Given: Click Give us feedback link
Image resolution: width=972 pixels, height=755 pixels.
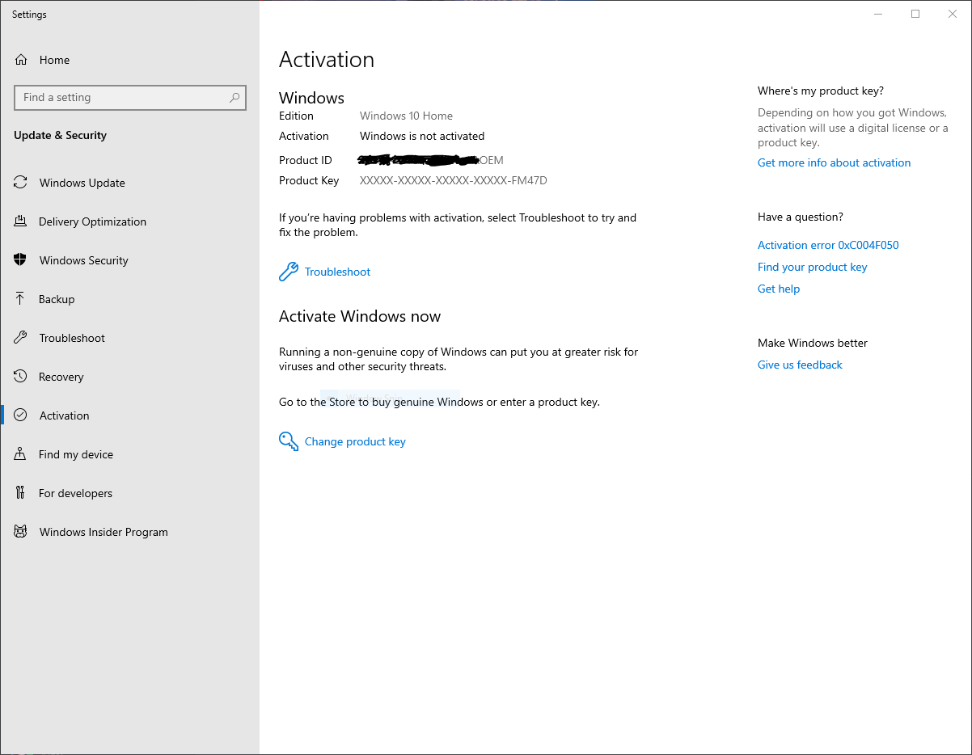Looking at the screenshot, I should tap(800, 365).
